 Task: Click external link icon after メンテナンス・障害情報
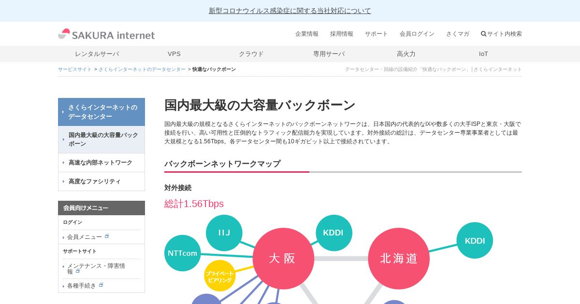click(78, 271)
